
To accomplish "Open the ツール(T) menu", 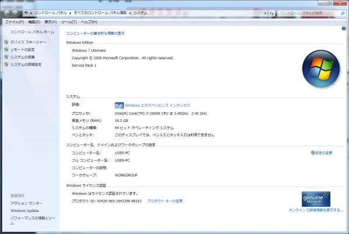I will 69,22.
